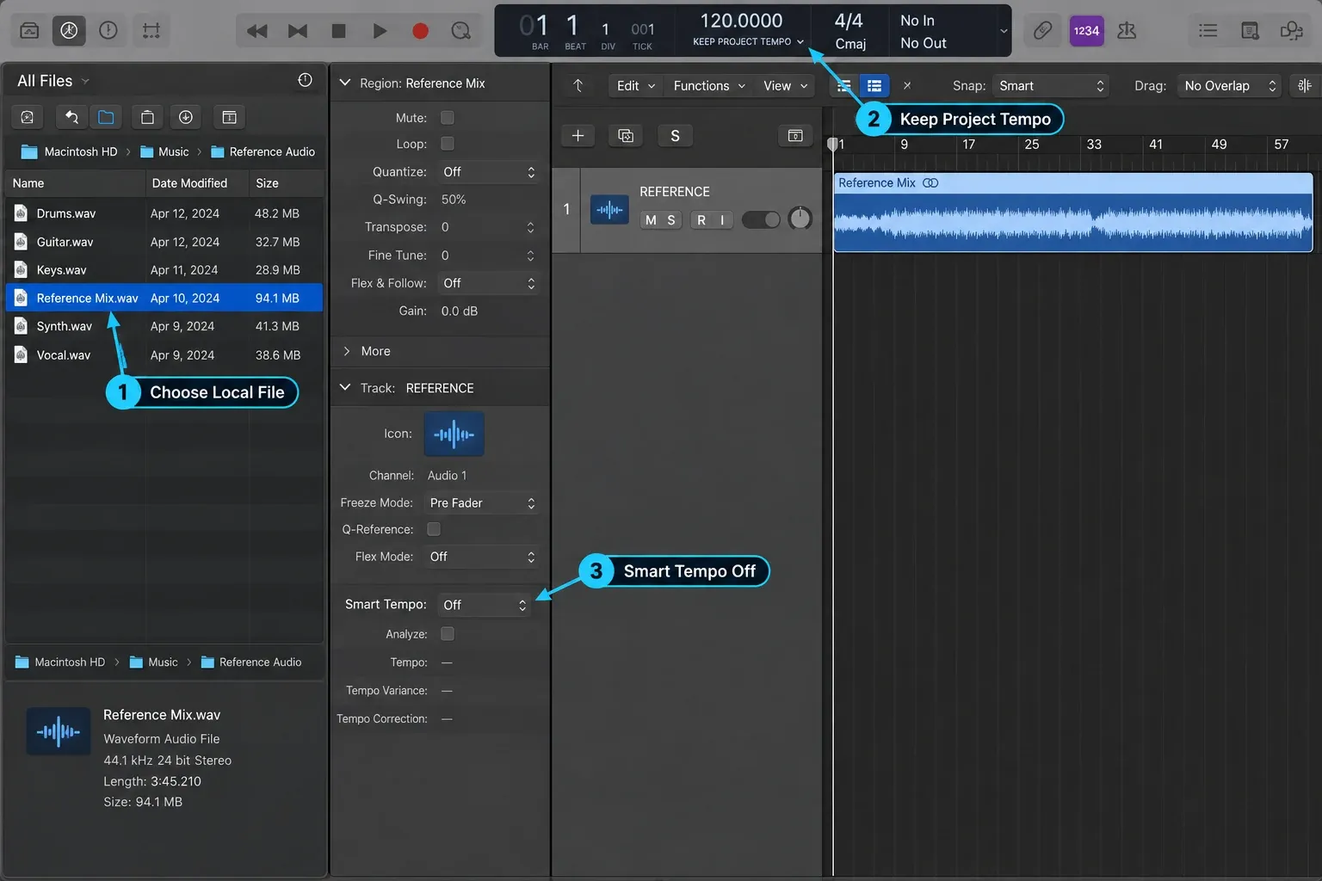Open the Note Pad icon in the control bar

point(1250,31)
